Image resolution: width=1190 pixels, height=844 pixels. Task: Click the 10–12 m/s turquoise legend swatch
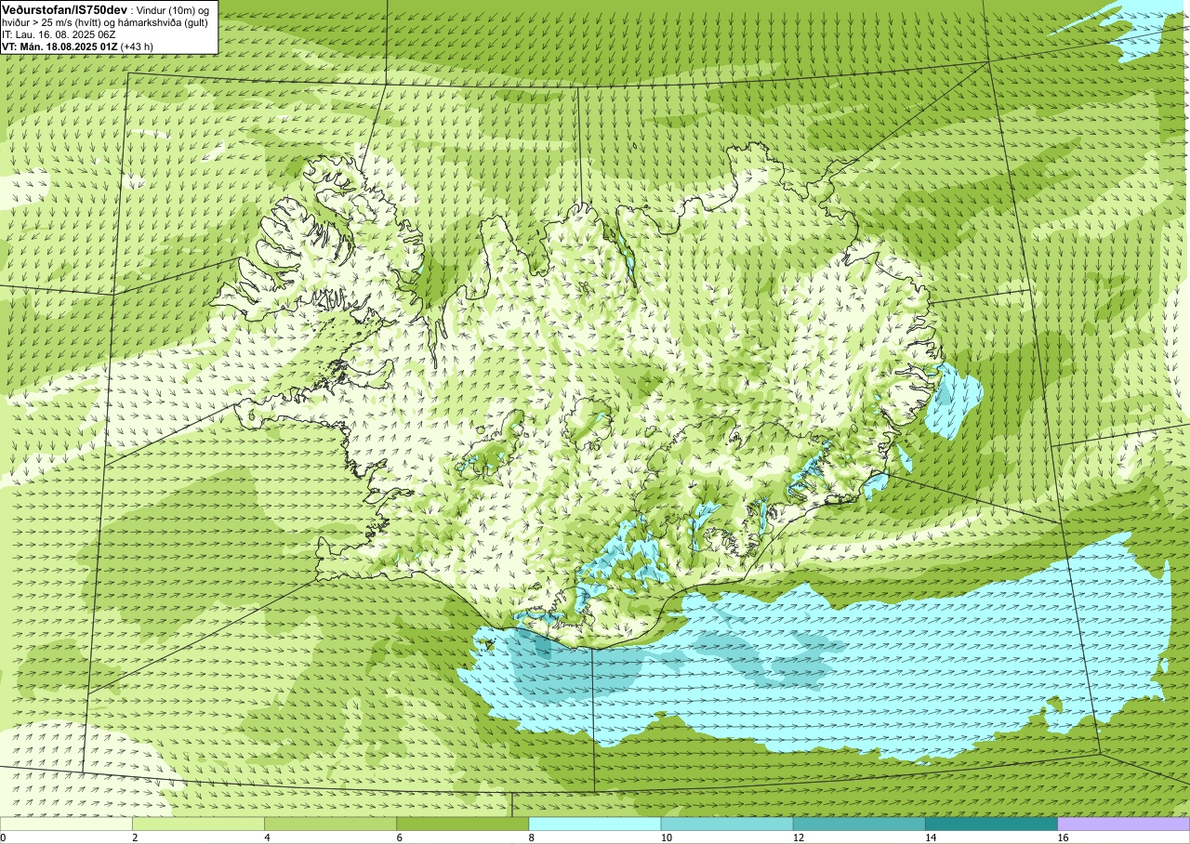727,824
